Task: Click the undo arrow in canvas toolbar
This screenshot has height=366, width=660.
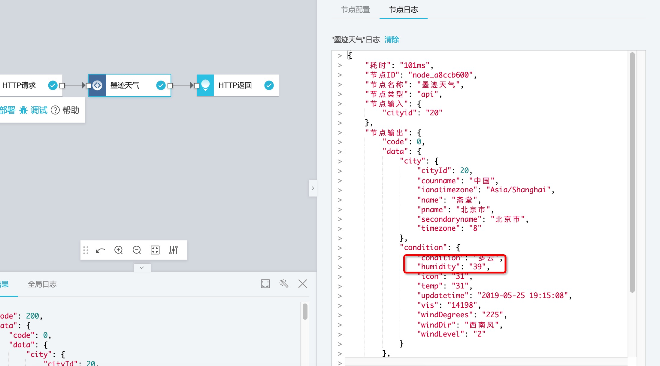Action: (100, 250)
